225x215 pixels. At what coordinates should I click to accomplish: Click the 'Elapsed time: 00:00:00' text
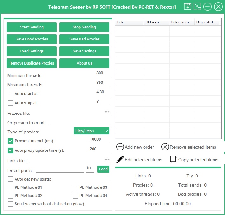(168, 204)
